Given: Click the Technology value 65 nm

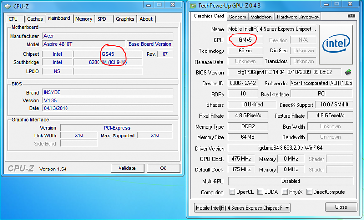Looking at the screenshot, I should [x=245, y=51].
